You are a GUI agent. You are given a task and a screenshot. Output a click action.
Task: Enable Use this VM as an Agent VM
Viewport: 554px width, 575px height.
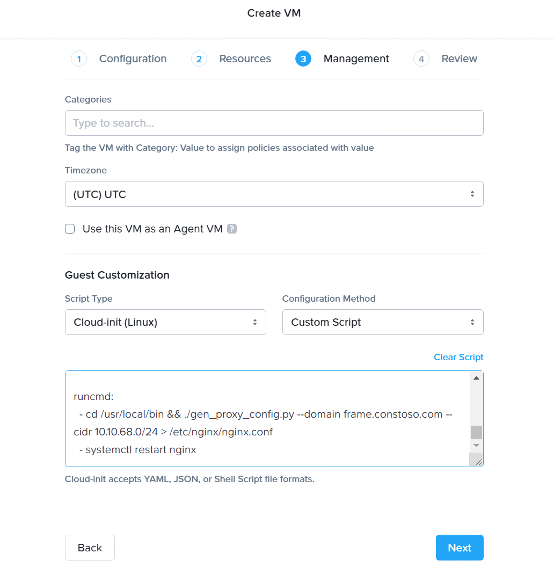(x=70, y=229)
